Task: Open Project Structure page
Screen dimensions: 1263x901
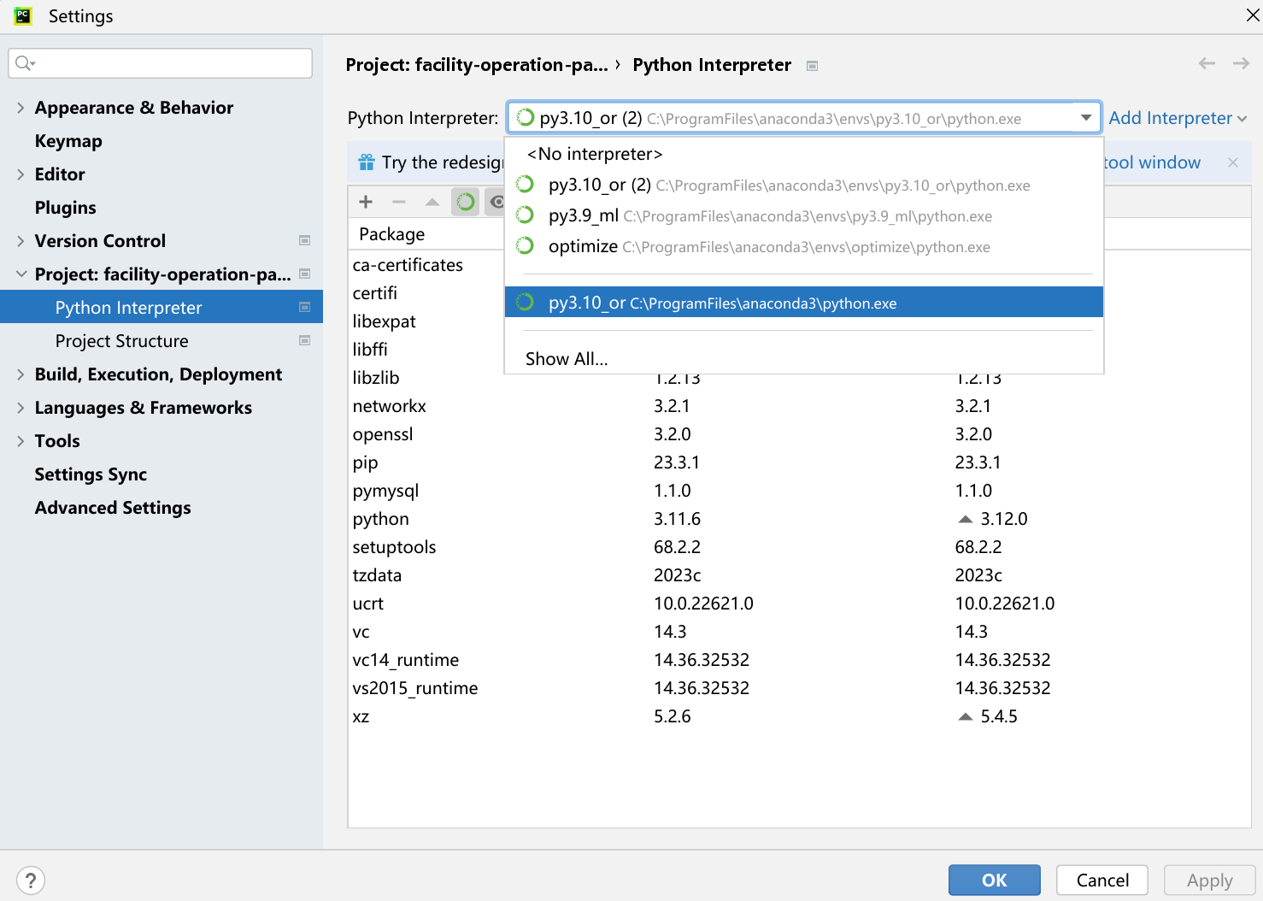Action: coord(121,341)
